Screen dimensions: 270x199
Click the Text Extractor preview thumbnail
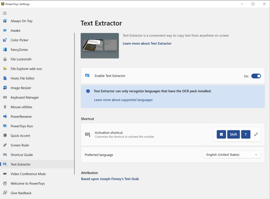point(100,46)
